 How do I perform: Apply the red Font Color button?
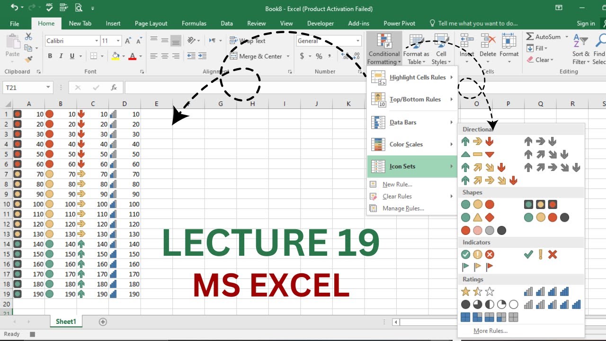coord(132,56)
